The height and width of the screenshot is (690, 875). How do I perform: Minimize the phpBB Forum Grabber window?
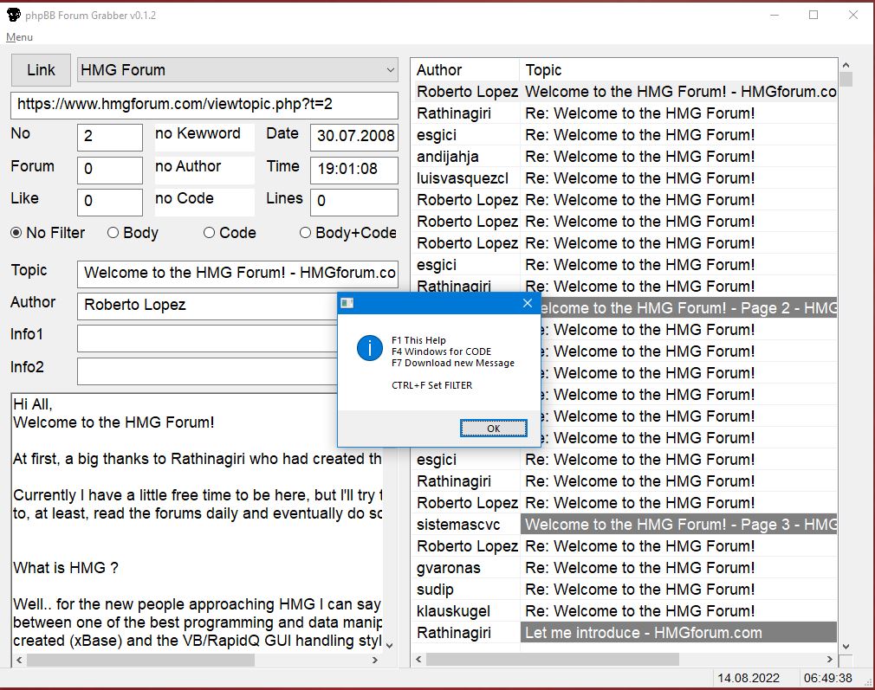click(775, 15)
